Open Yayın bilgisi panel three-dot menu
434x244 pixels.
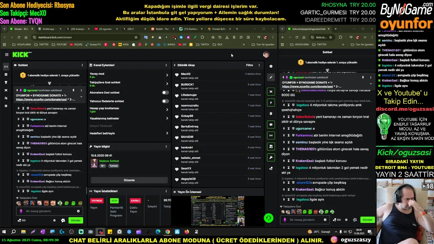point(166,146)
